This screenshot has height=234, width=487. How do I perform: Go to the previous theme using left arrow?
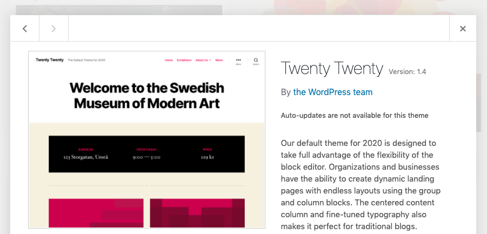(x=25, y=29)
